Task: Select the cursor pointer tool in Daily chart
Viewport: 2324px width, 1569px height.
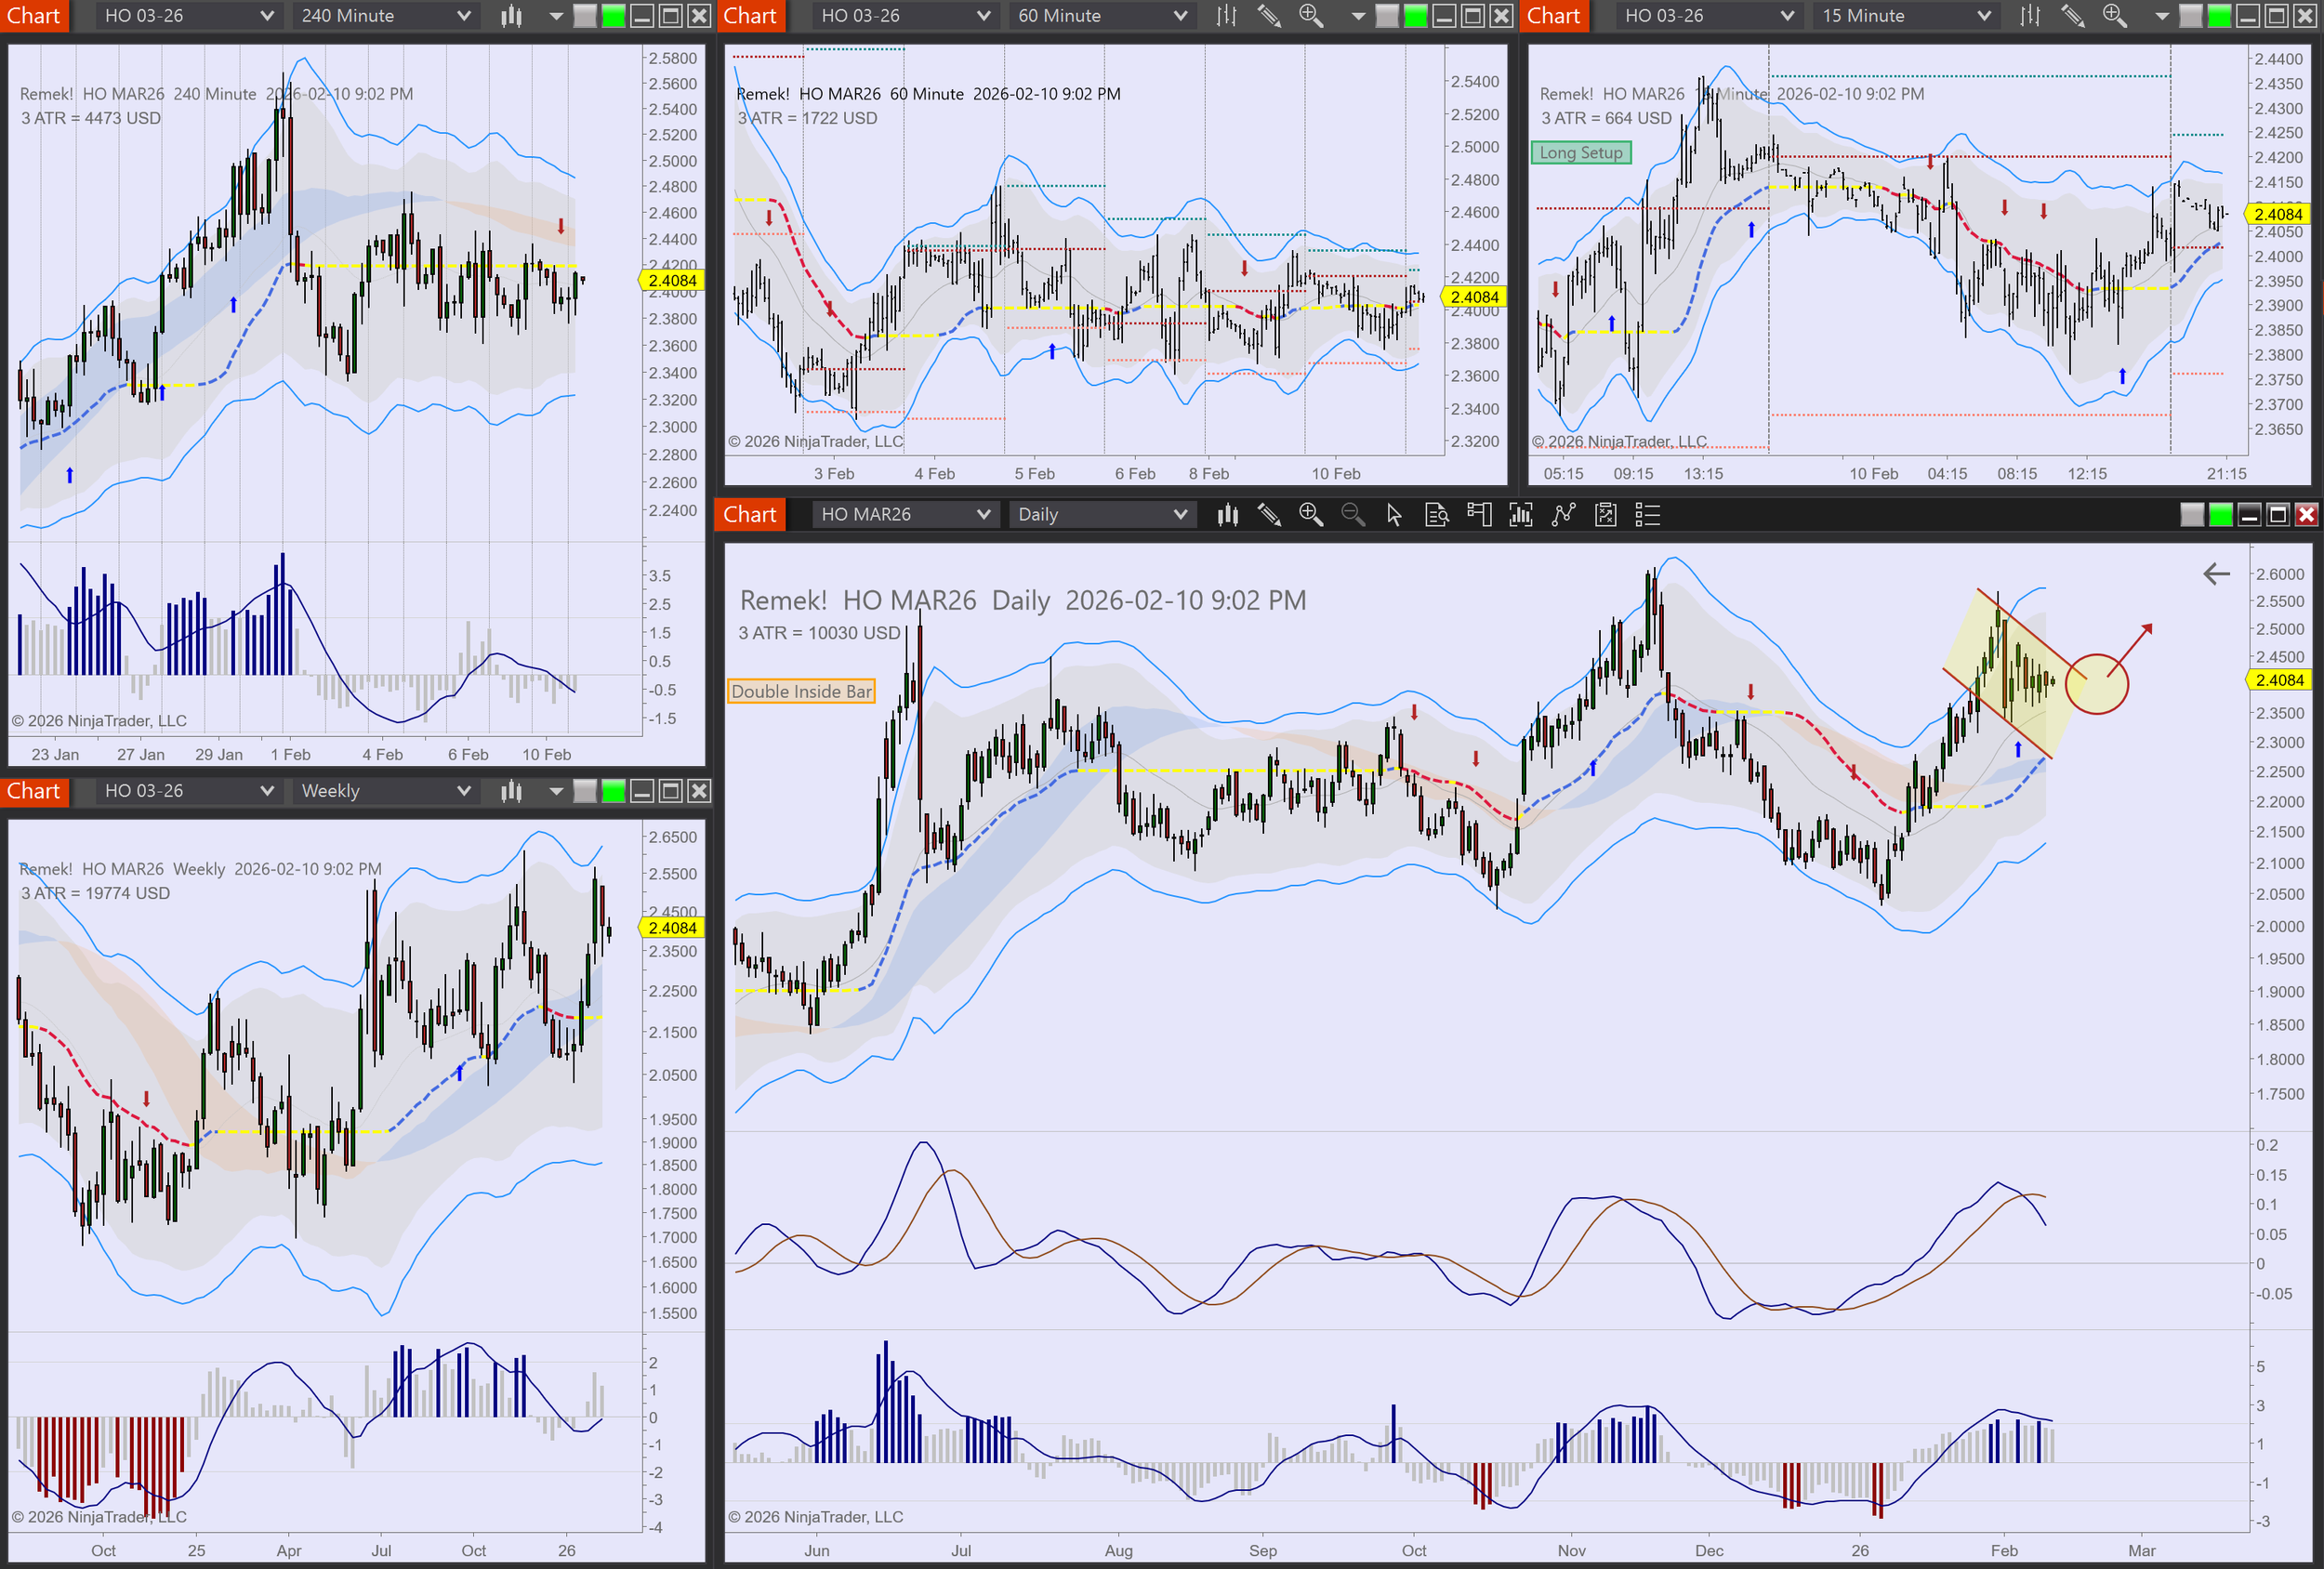Action: coord(1394,515)
